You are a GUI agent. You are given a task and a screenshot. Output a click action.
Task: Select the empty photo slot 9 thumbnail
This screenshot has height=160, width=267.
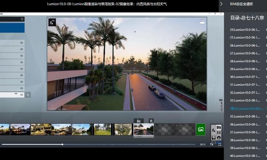click(x=164, y=129)
